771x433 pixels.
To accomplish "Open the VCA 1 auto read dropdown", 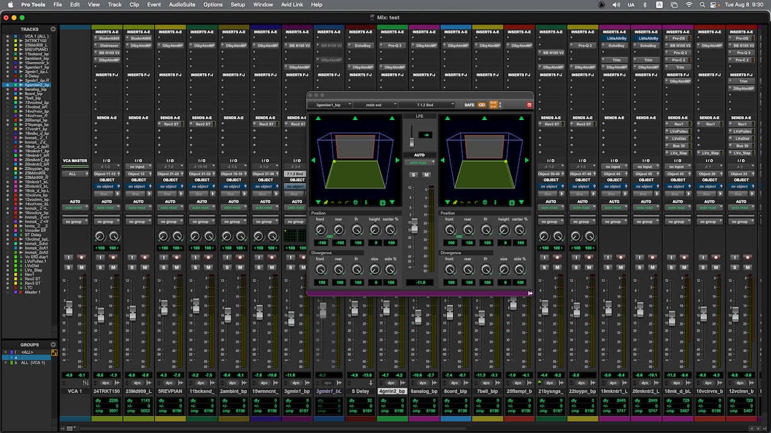I will (x=75, y=208).
